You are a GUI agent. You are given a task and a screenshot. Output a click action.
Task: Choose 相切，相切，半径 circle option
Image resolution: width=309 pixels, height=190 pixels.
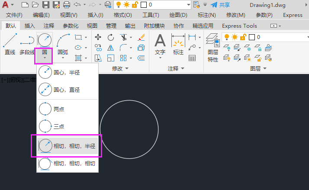click(68, 146)
